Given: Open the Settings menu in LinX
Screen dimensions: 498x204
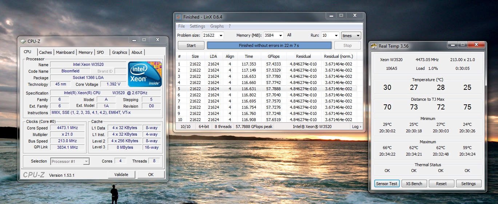Looking at the screenshot, I should [x=198, y=26].
